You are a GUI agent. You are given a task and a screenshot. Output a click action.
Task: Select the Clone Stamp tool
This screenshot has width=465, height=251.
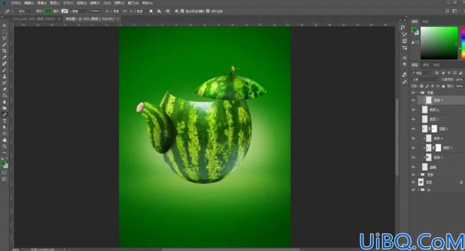click(x=4, y=76)
